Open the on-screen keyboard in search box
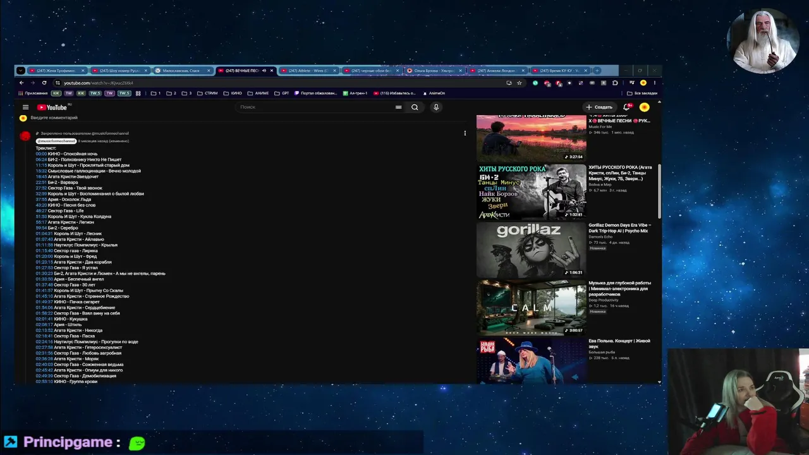The width and height of the screenshot is (809, 455). pos(398,107)
